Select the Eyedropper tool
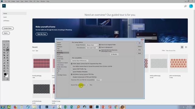This screenshot has height=109, width=195. click(x=8, y=50)
